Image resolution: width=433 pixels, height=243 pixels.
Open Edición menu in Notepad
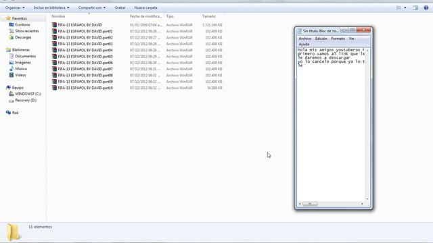point(321,38)
